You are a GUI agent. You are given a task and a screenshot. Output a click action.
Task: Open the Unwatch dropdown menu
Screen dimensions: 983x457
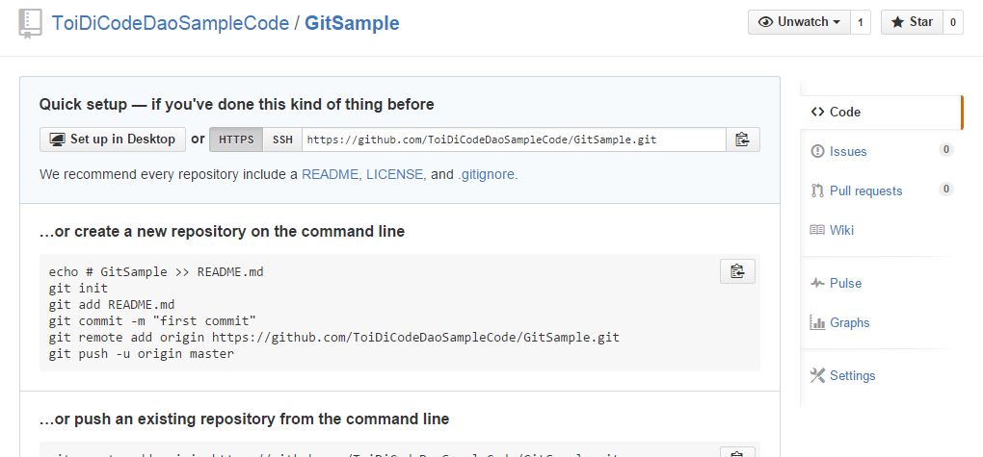click(799, 22)
